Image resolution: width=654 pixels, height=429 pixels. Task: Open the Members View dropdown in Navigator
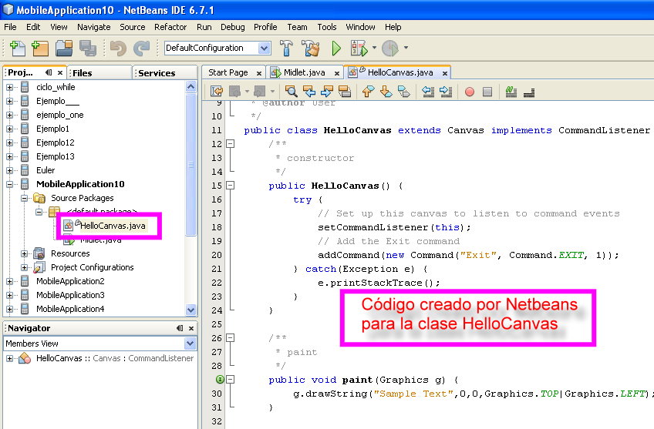tap(190, 344)
